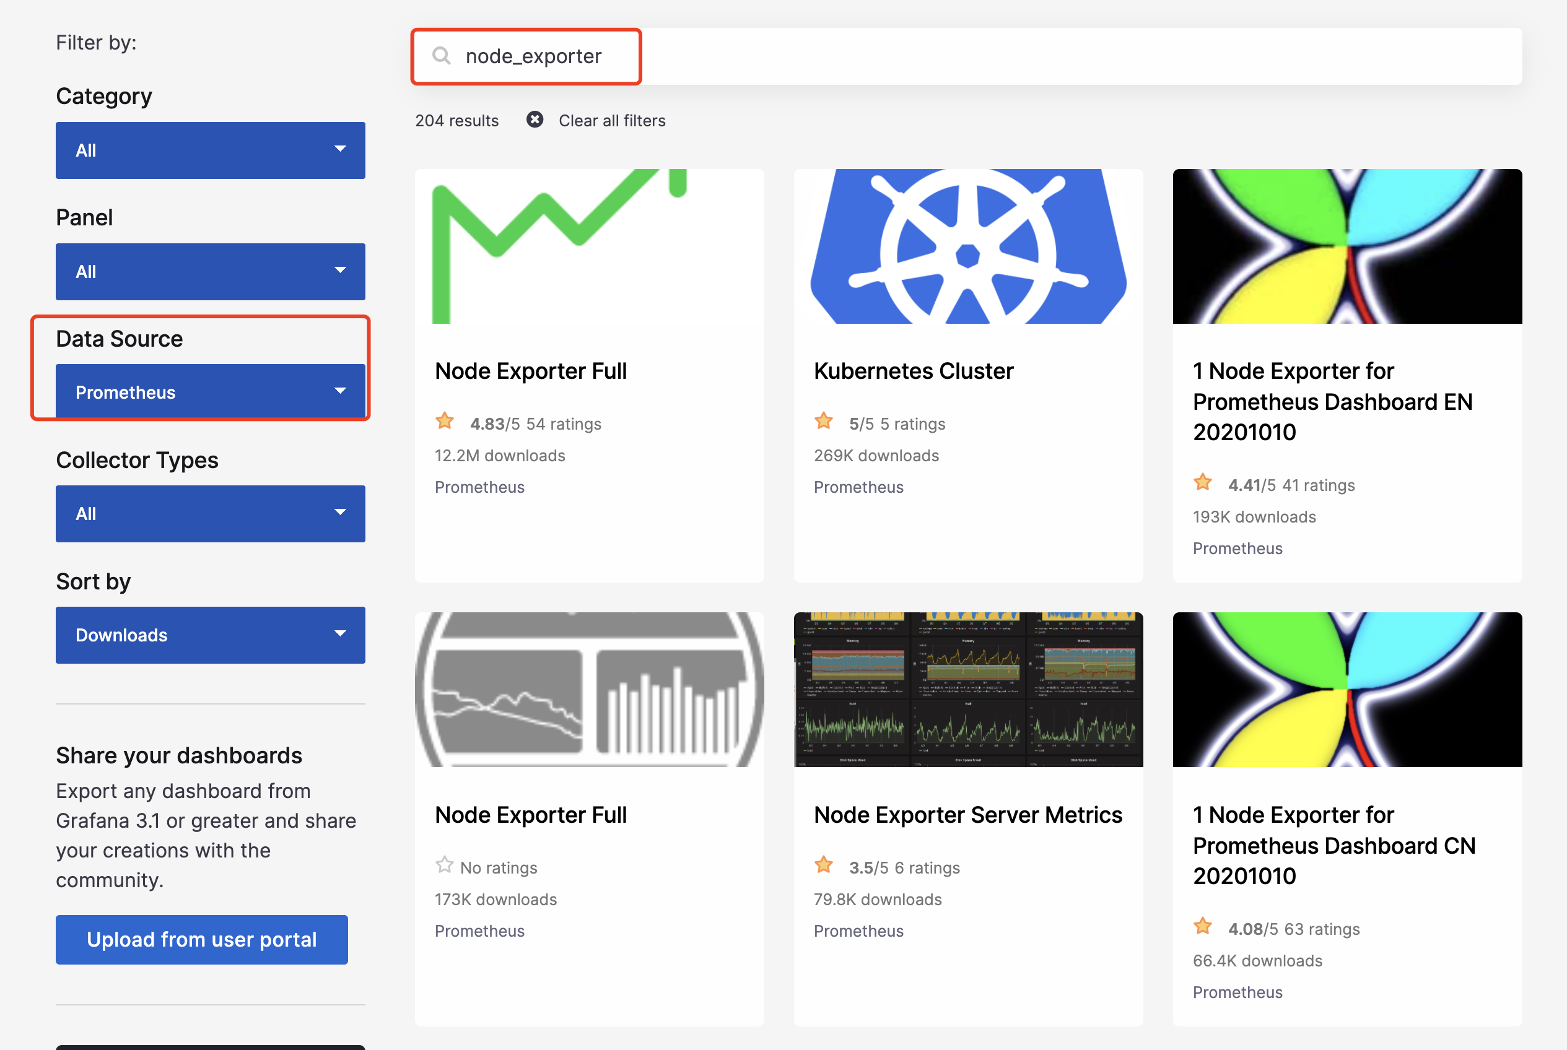Open the Node Exporter Full title with 12.2M downloads

click(531, 371)
